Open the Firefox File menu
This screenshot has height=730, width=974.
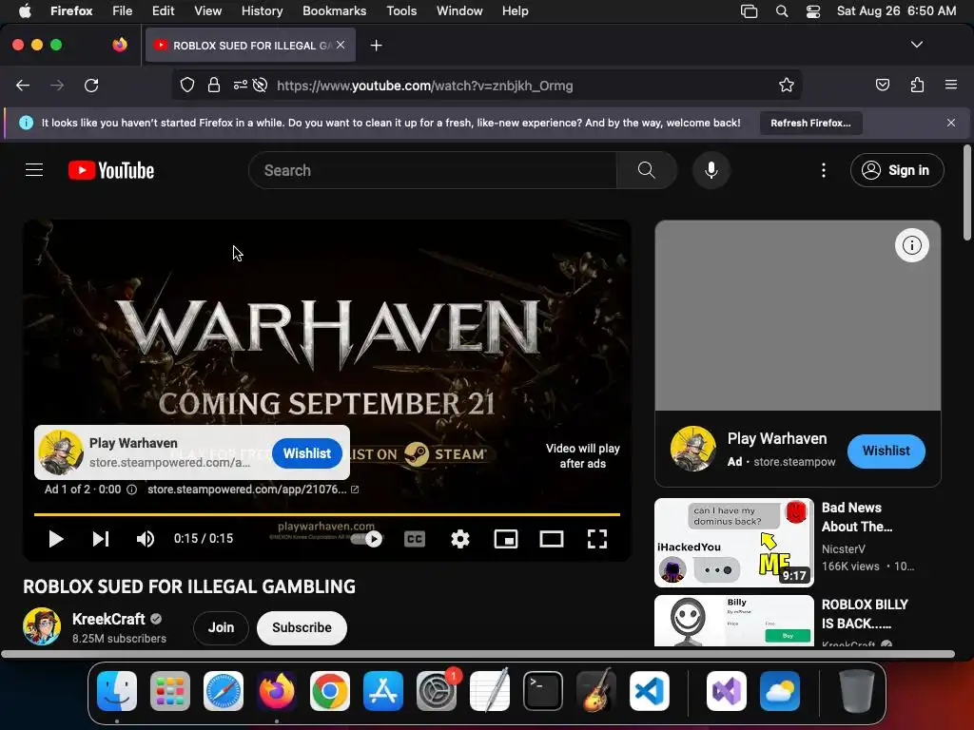point(122,10)
